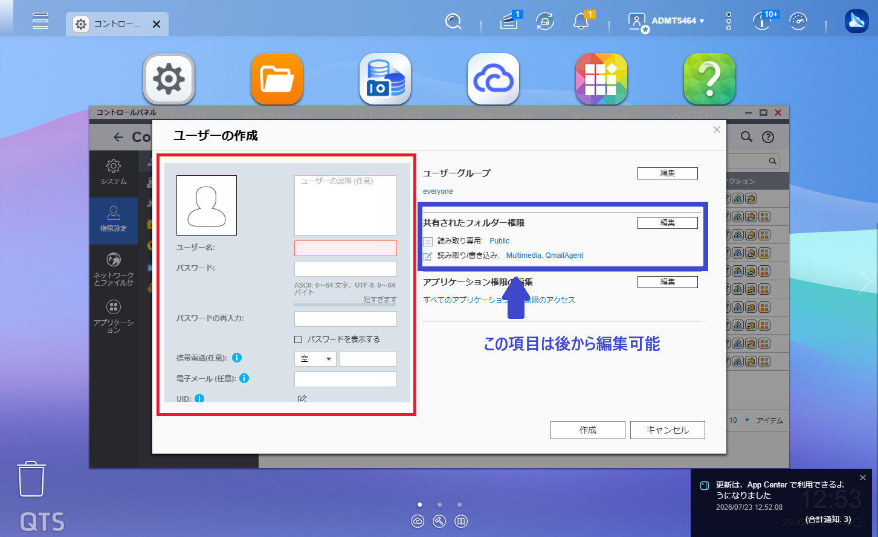The height and width of the screenshot is (537, 878).
Task: Open background tasks icon in top bar
Action: coord(509,22)
